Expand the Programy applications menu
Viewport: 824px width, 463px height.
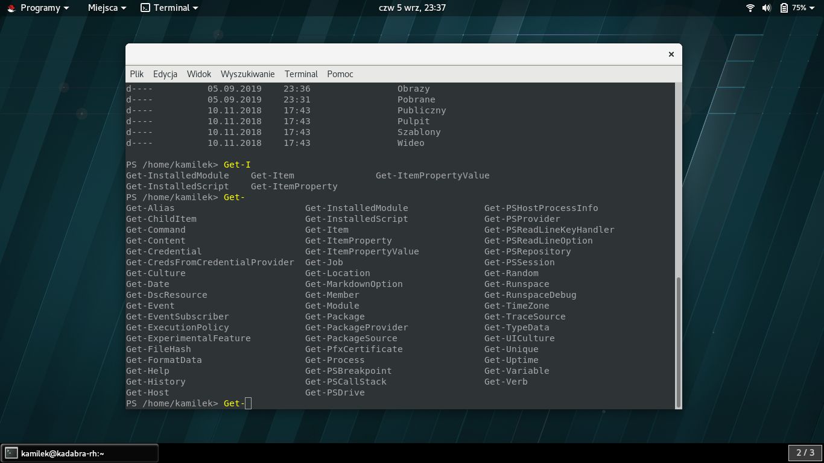click(43, 8)
